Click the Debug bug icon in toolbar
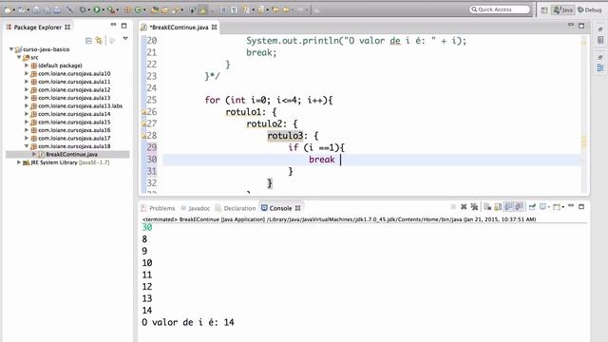 [83, 9]
